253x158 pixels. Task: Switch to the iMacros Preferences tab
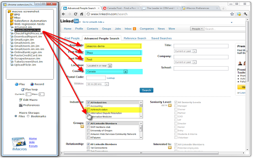click(200, 8)
